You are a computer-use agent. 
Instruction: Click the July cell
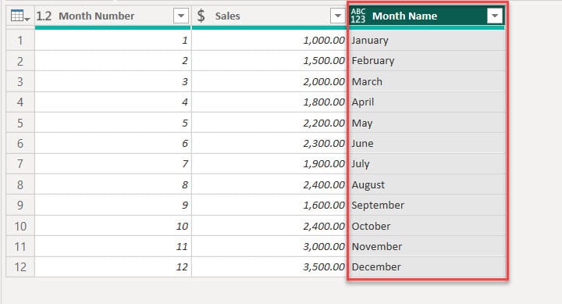pyautogui.click(x=426, y=164)
